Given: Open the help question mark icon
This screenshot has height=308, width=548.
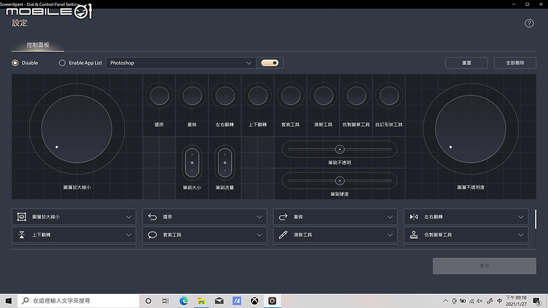Looking at the screenshot, I should coord(529,23).
